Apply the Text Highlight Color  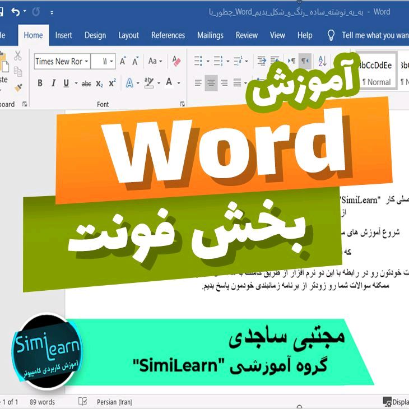tap(149, 83)
